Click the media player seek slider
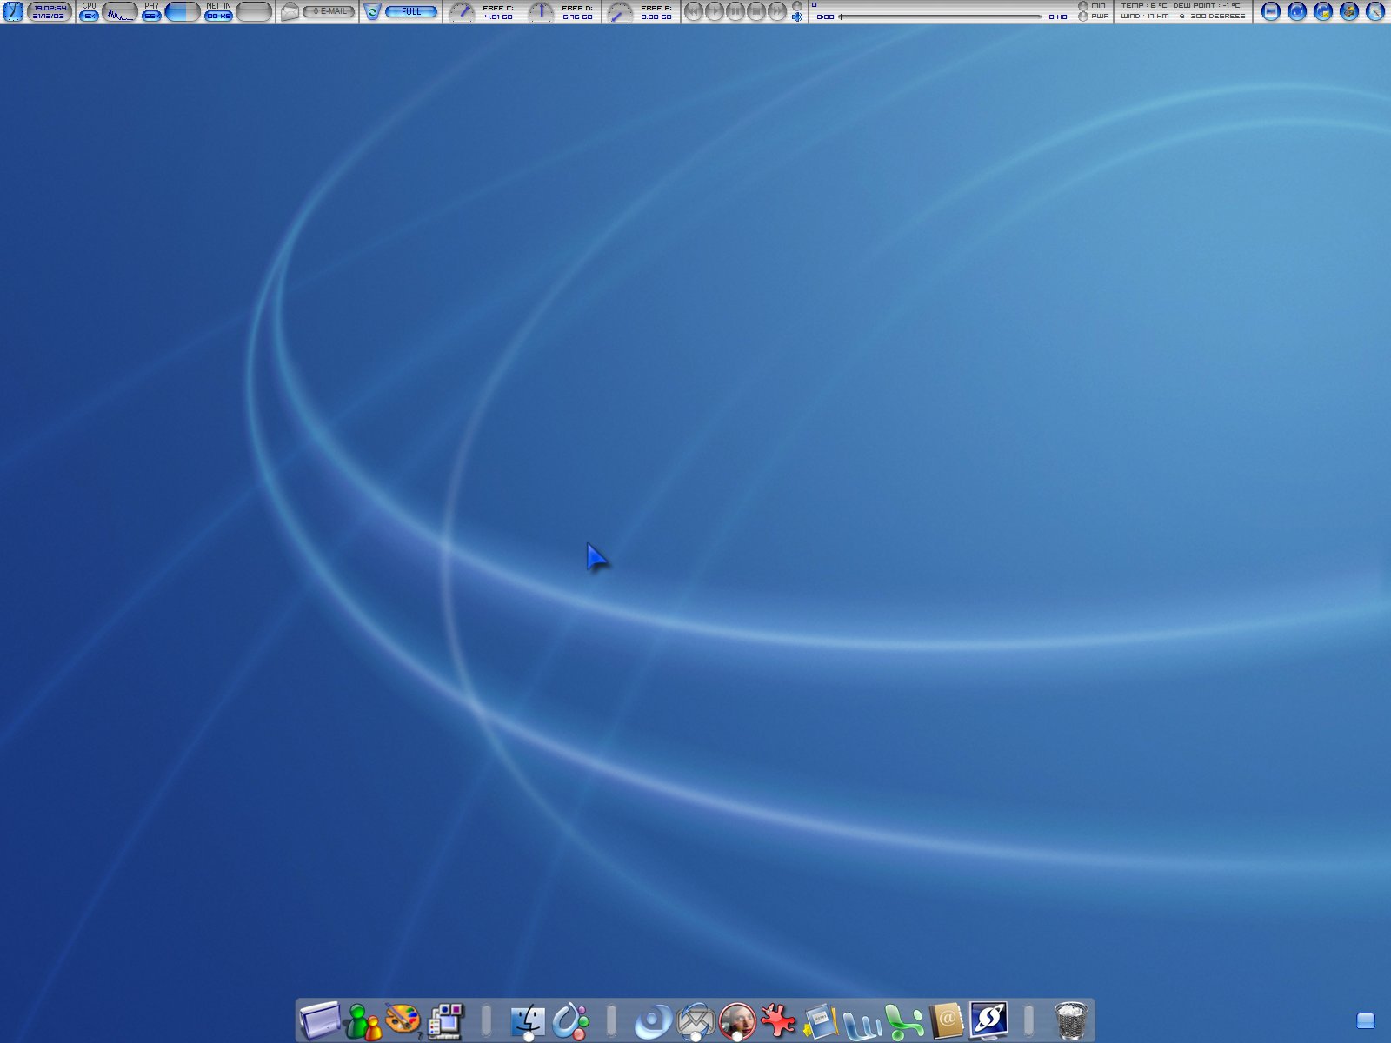1391x1043 pixels. coord(940,17)
